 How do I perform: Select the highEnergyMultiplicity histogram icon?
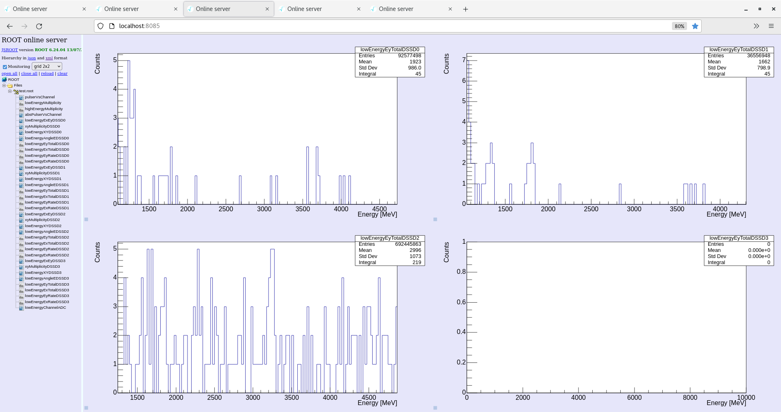click(21, 108)
